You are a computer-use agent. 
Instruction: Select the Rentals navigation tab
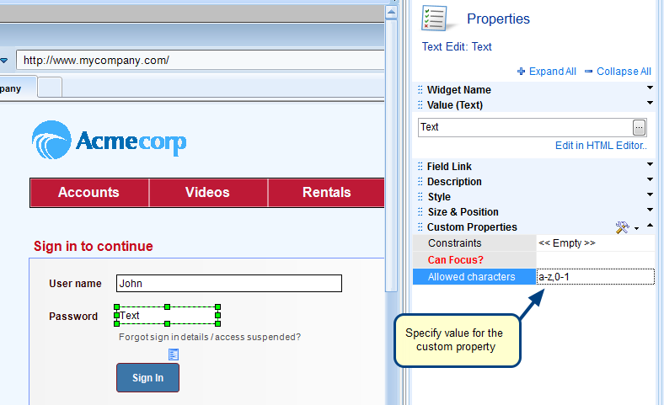pyautogui.click(x=326, y=193)
